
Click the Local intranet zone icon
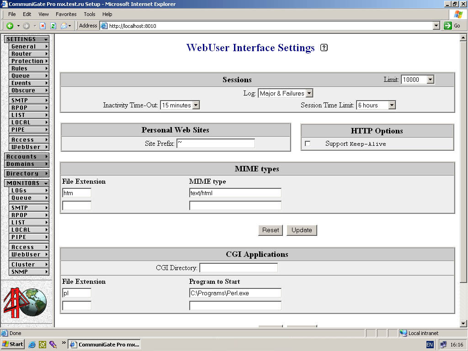click(x=403, y=333)
